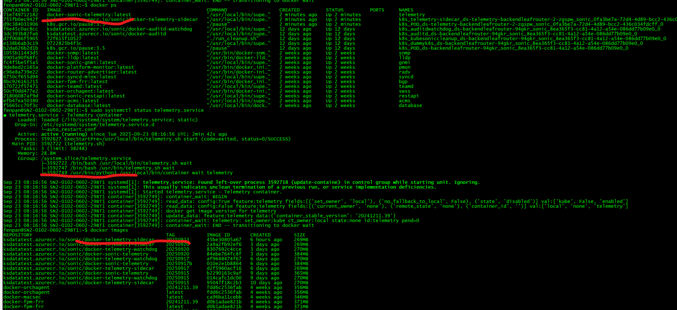Click container ID 71e749712182
This screenshot has height=310, width=677.
click(21, 15)
